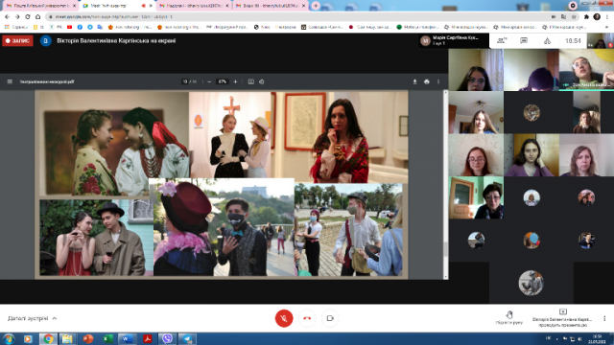This screenshot has width=614, height=345.
Task: Print the PDF document
Action: (426, 81)
